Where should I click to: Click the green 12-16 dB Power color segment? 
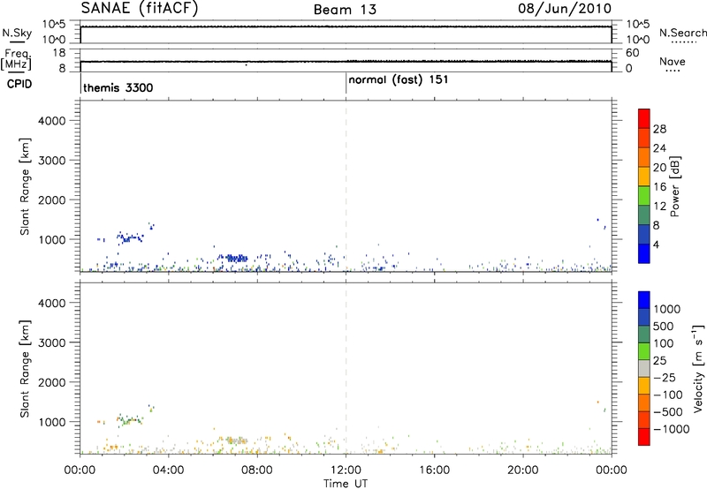click(x=644, y=195)
